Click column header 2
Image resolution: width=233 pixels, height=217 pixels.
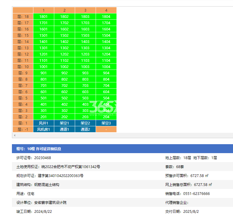coord(64,10)
